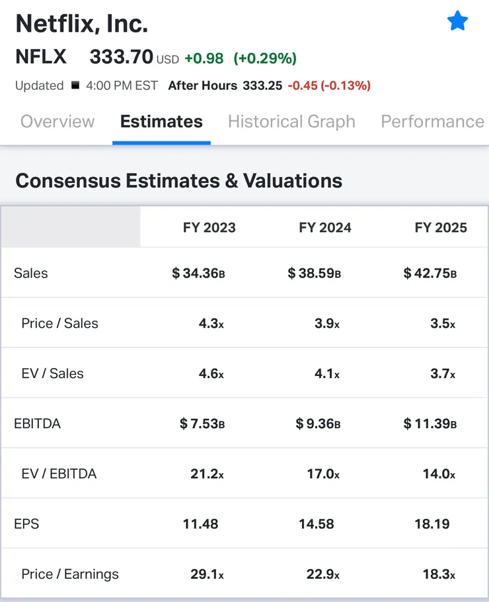489x602 pixels.
Task: Select the Price / Earnings row label
Action: [70, 574]
